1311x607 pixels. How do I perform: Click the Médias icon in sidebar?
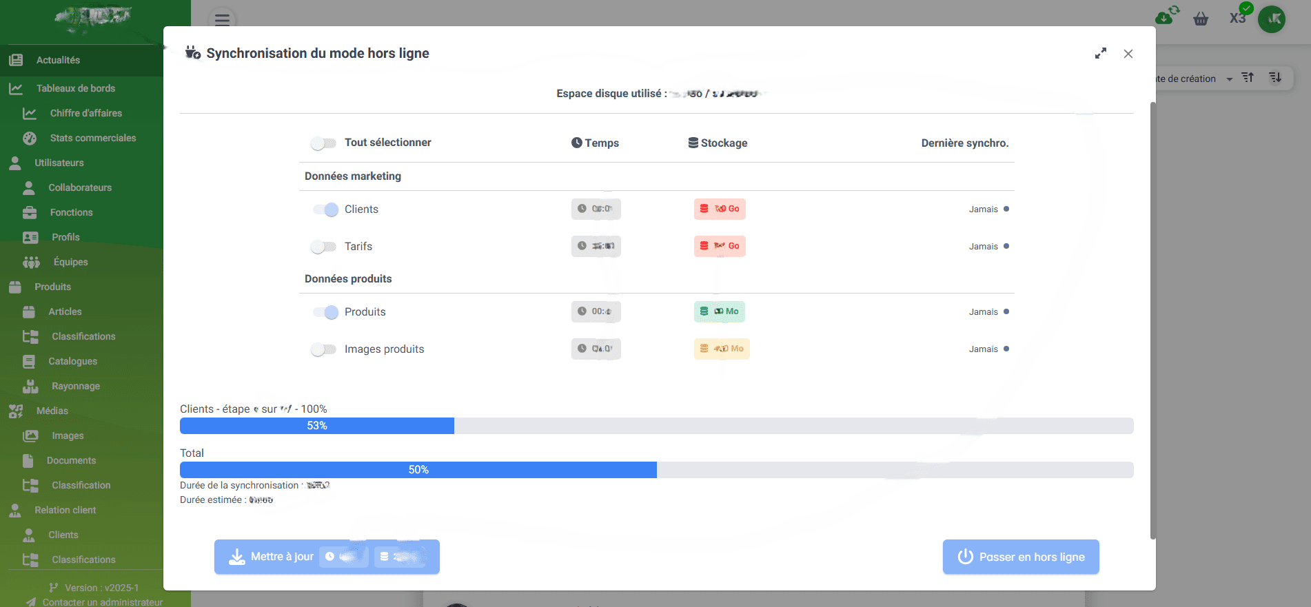coord(16,411)
